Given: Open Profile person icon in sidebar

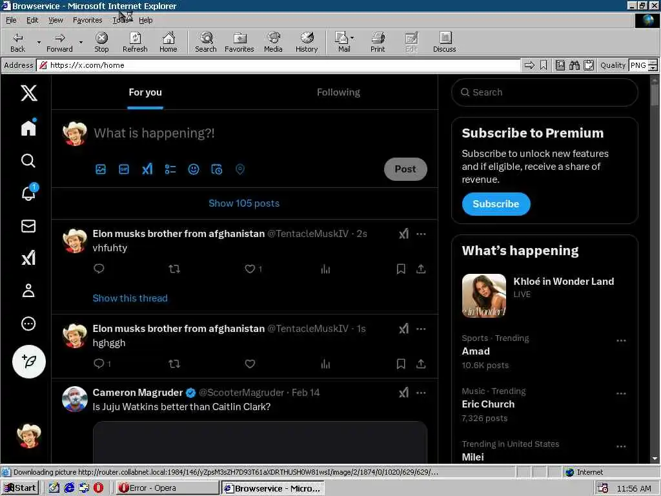Looking at the screenshot, I should coord(28,291).
